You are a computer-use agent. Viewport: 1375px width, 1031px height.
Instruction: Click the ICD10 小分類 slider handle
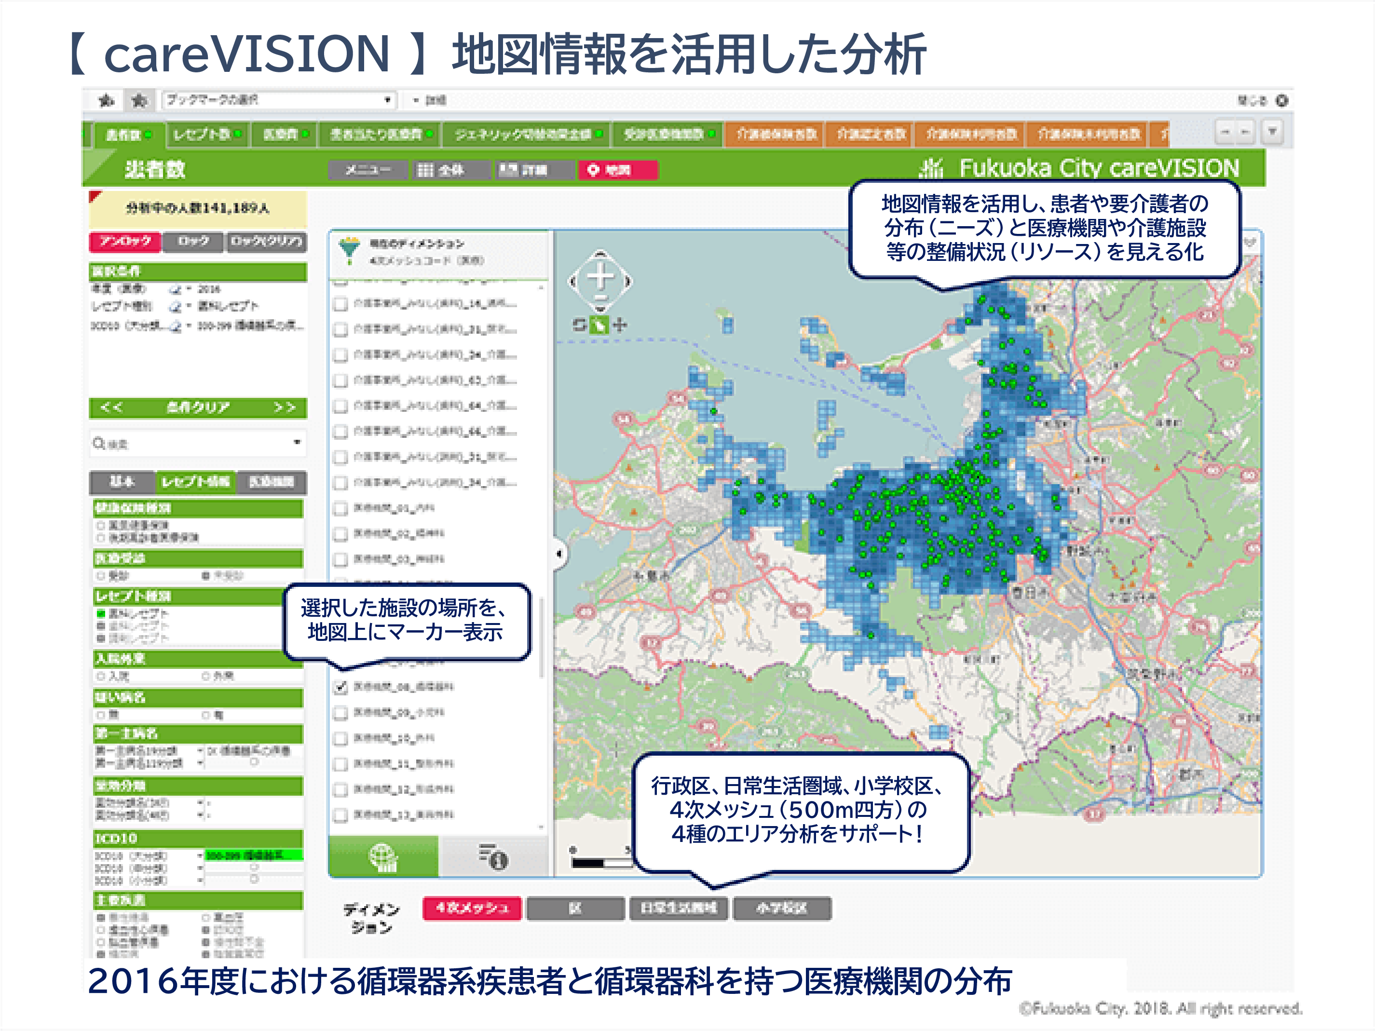(254, 879)
